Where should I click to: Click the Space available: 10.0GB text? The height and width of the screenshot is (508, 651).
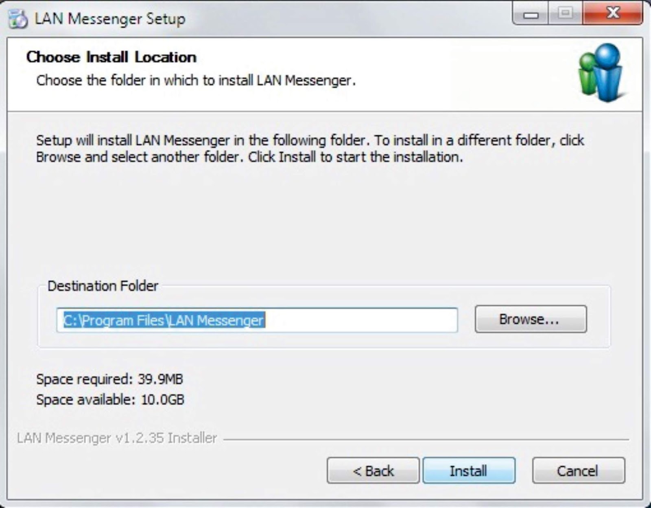111,400
